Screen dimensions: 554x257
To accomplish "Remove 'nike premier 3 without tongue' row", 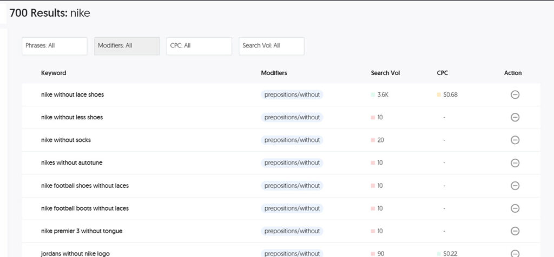I will pos(515,231).
